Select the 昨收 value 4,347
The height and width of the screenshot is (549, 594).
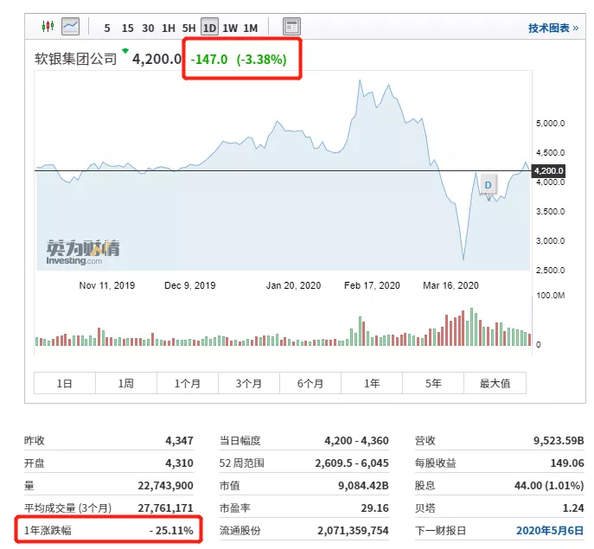pos(180,441)
